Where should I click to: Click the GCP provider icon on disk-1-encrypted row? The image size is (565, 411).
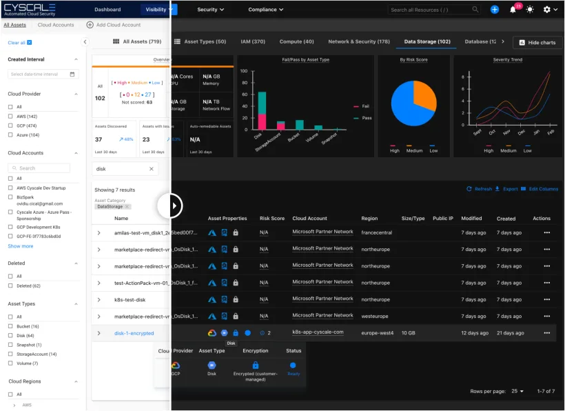pos(212,333)
